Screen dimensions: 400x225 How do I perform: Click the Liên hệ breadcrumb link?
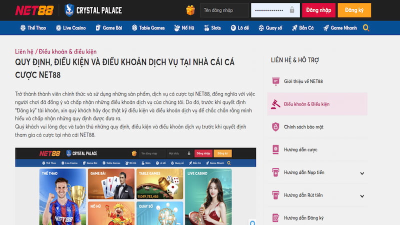[25, 51]
